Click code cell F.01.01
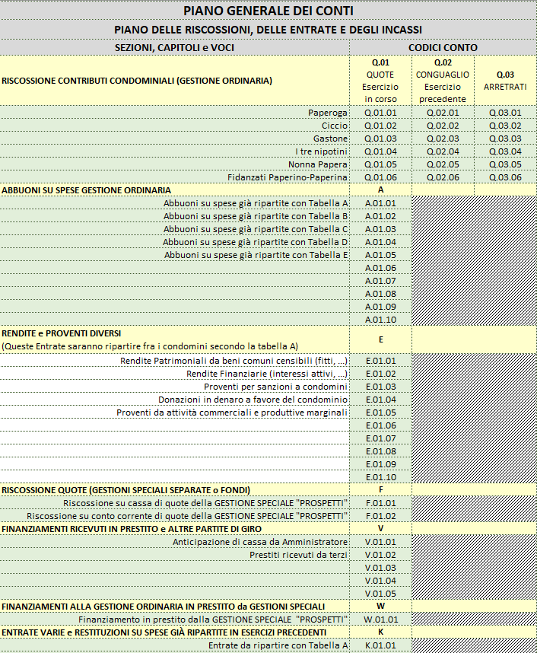Viewport: 537px width, 653px height. [x=380, y=502]
